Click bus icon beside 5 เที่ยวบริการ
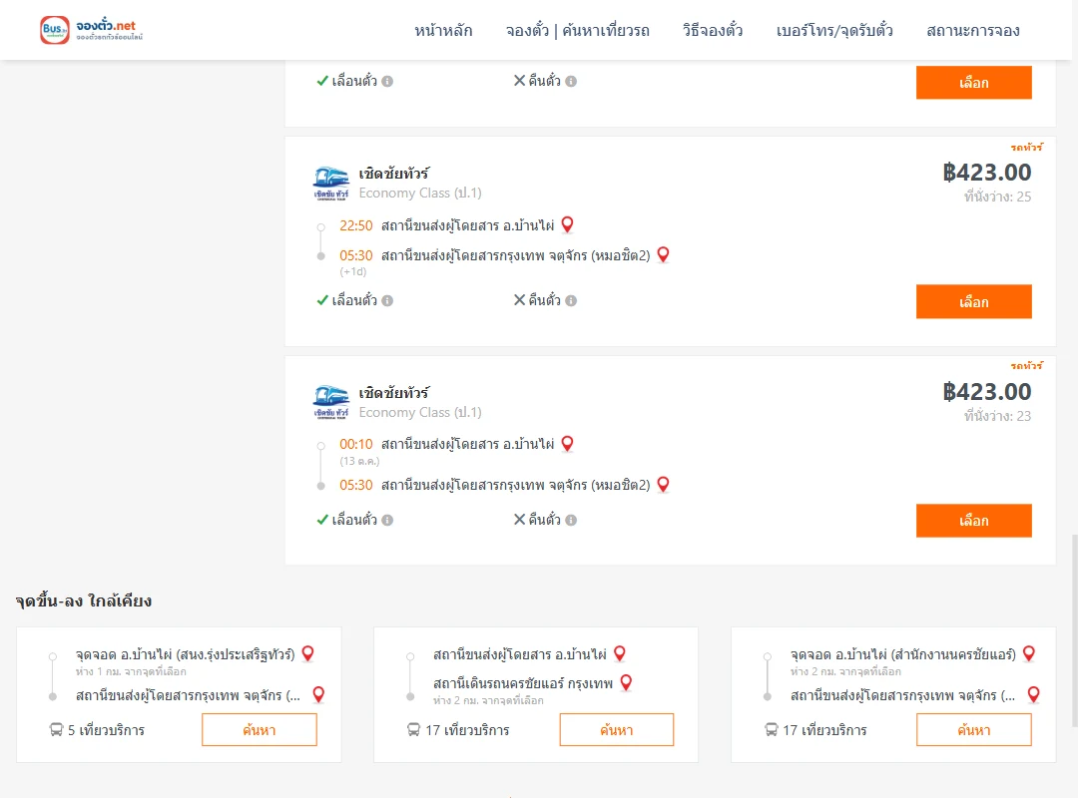This screenshot has width=1078, height=798. coord(56,730)
